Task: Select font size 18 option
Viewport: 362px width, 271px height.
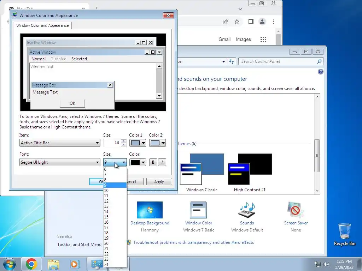Action: 115,233
